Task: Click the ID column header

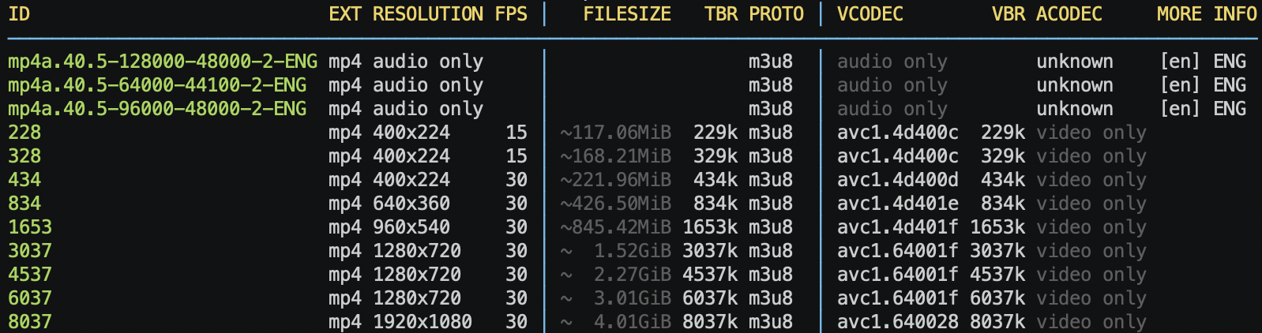Action: click(19, 14)
